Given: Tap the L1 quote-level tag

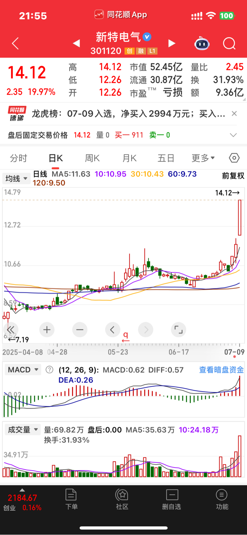Looking at the screenshot, I should pyautogui.click(x=152, y=51).
